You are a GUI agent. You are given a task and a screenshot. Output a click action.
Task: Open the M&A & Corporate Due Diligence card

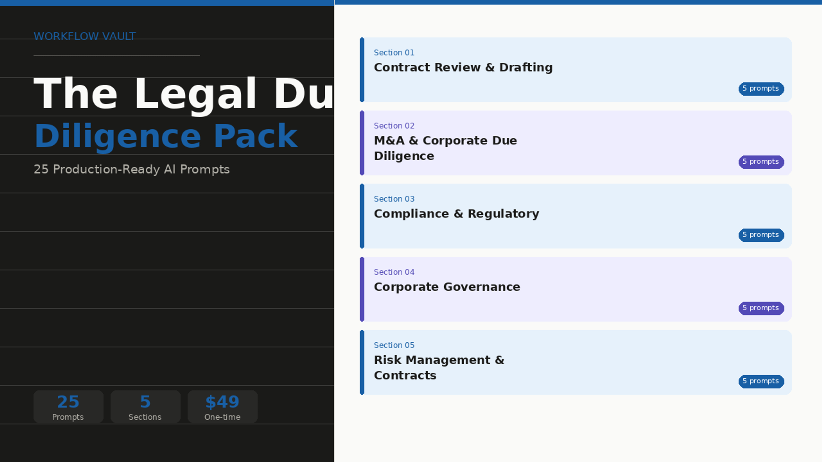tap(576, 143)
